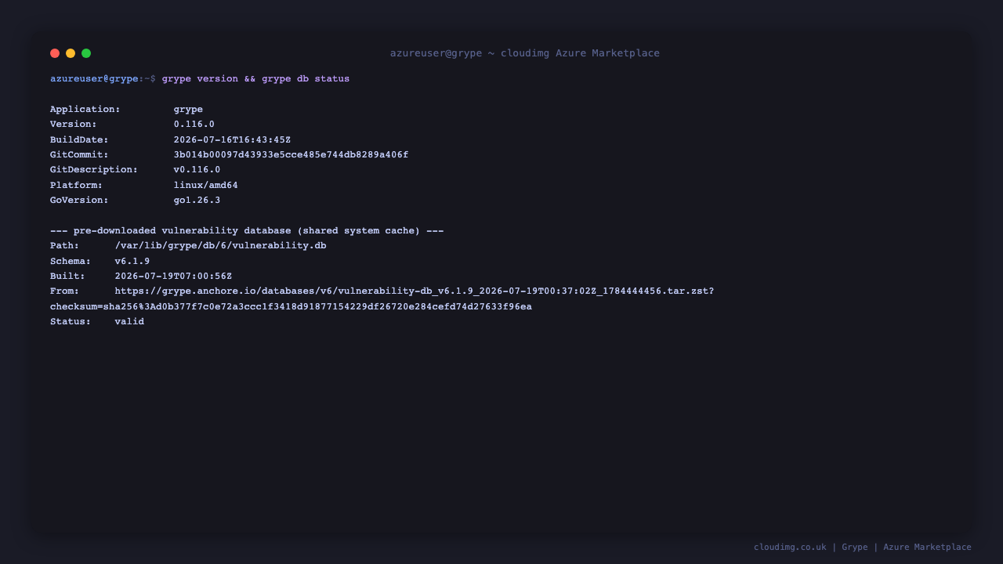This screenshot has width=1003, height=564.
Task: Click the green maximize window dot
Action: [86, 53]
